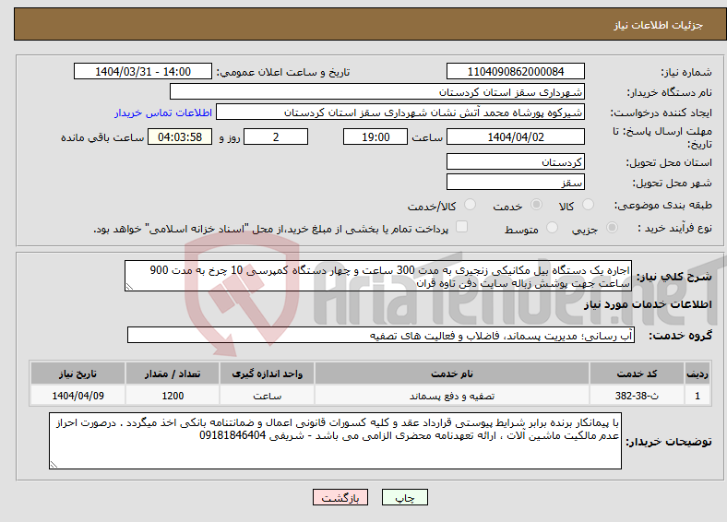This screenshot has width=727, height=522.
Task: Click the نام خدمت column header
Action: (452, 374)
